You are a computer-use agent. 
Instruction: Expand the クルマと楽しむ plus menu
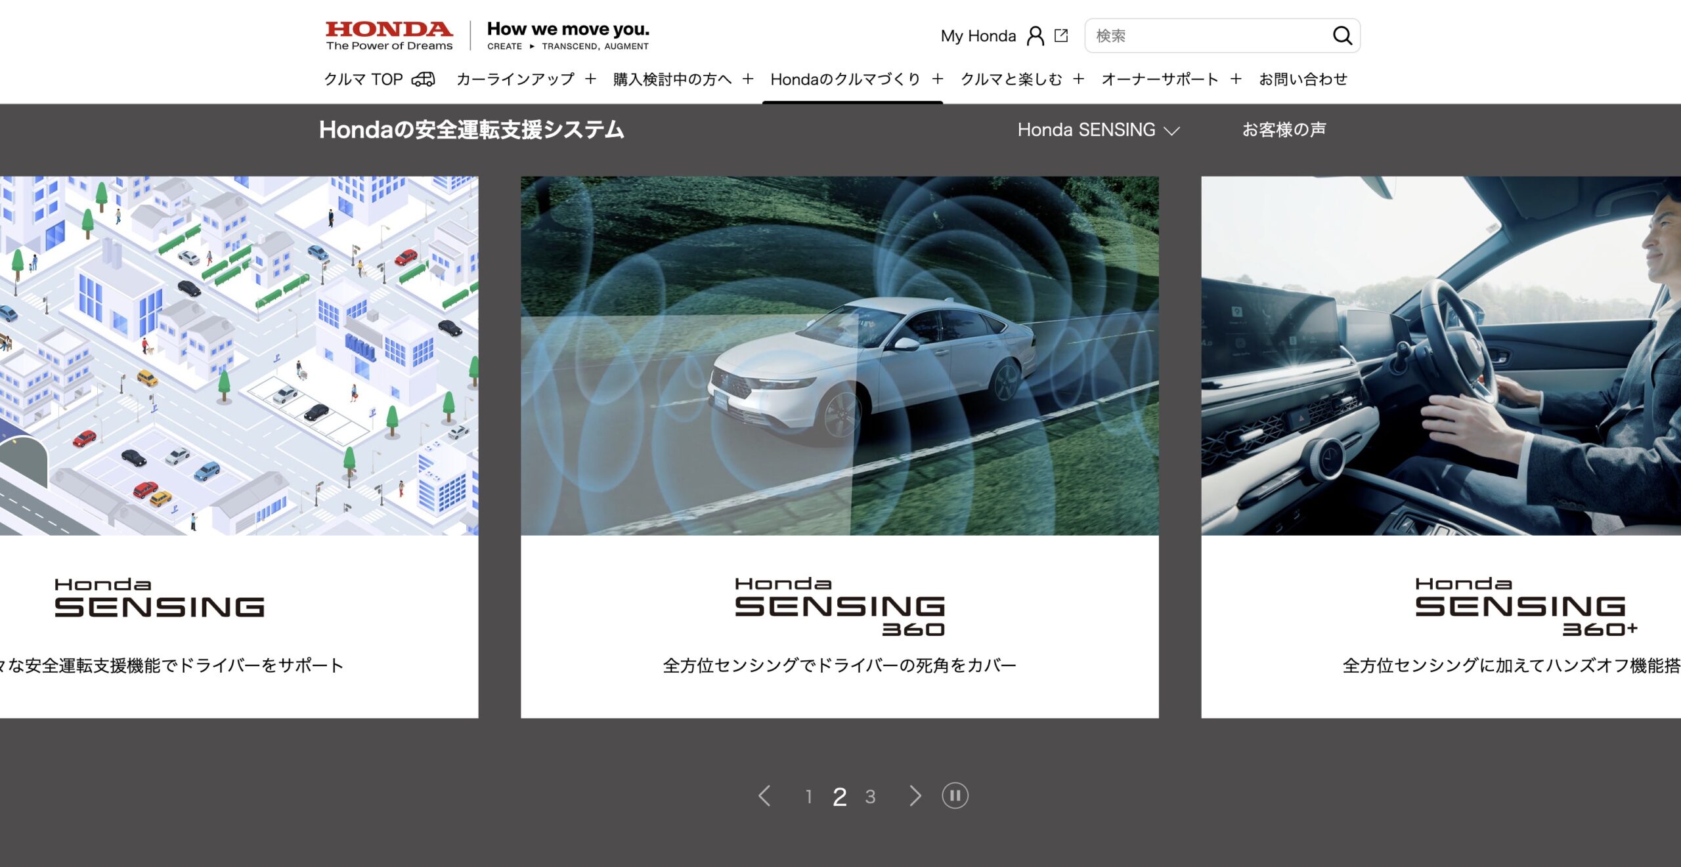click(1078, 79)
